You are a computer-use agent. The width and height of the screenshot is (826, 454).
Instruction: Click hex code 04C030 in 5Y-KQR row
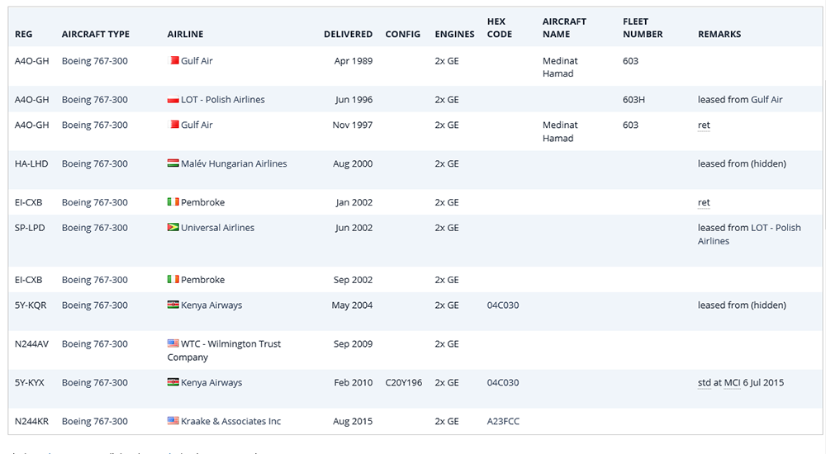[x=503, y=305]
